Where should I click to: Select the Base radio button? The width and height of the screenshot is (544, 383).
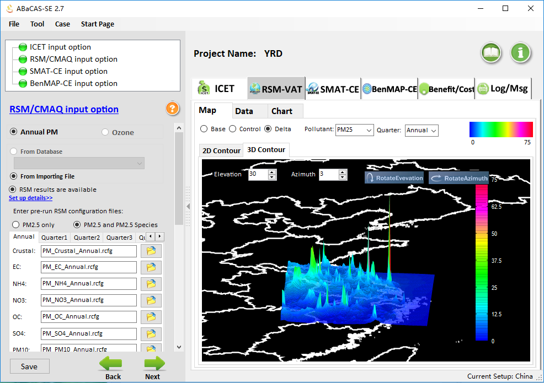204,129
